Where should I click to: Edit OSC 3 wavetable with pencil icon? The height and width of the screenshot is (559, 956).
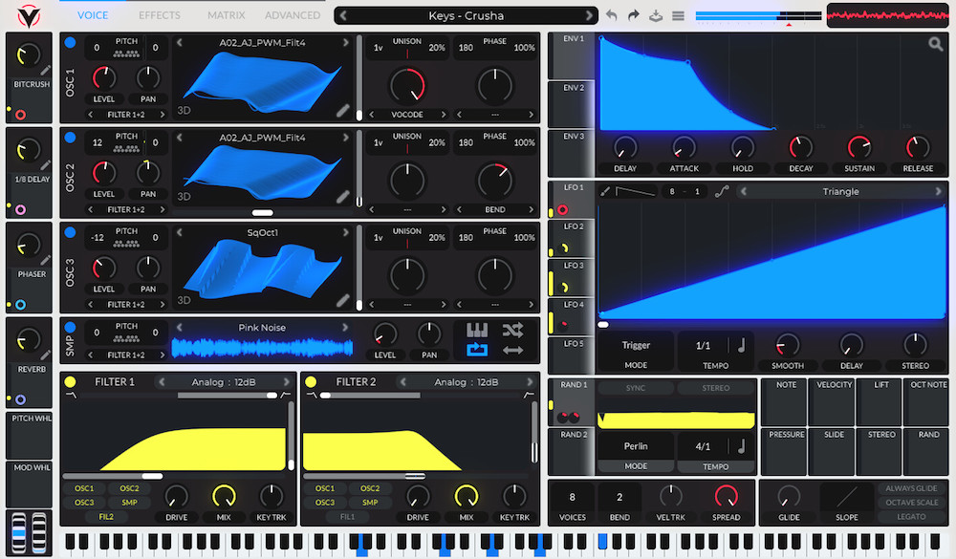click(342, 300)
